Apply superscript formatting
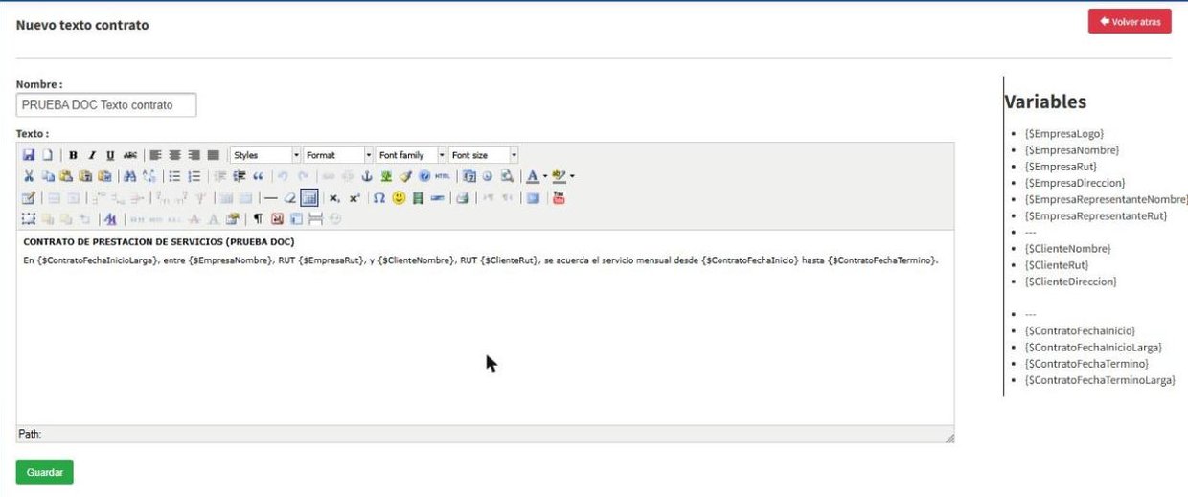This screenshot has height=497, width=1188. 354,198
